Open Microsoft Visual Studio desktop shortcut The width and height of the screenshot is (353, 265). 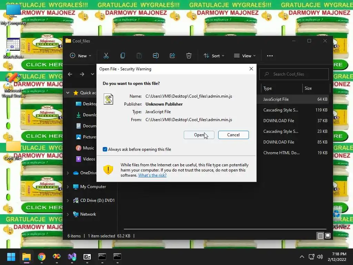tap(13, 85)
